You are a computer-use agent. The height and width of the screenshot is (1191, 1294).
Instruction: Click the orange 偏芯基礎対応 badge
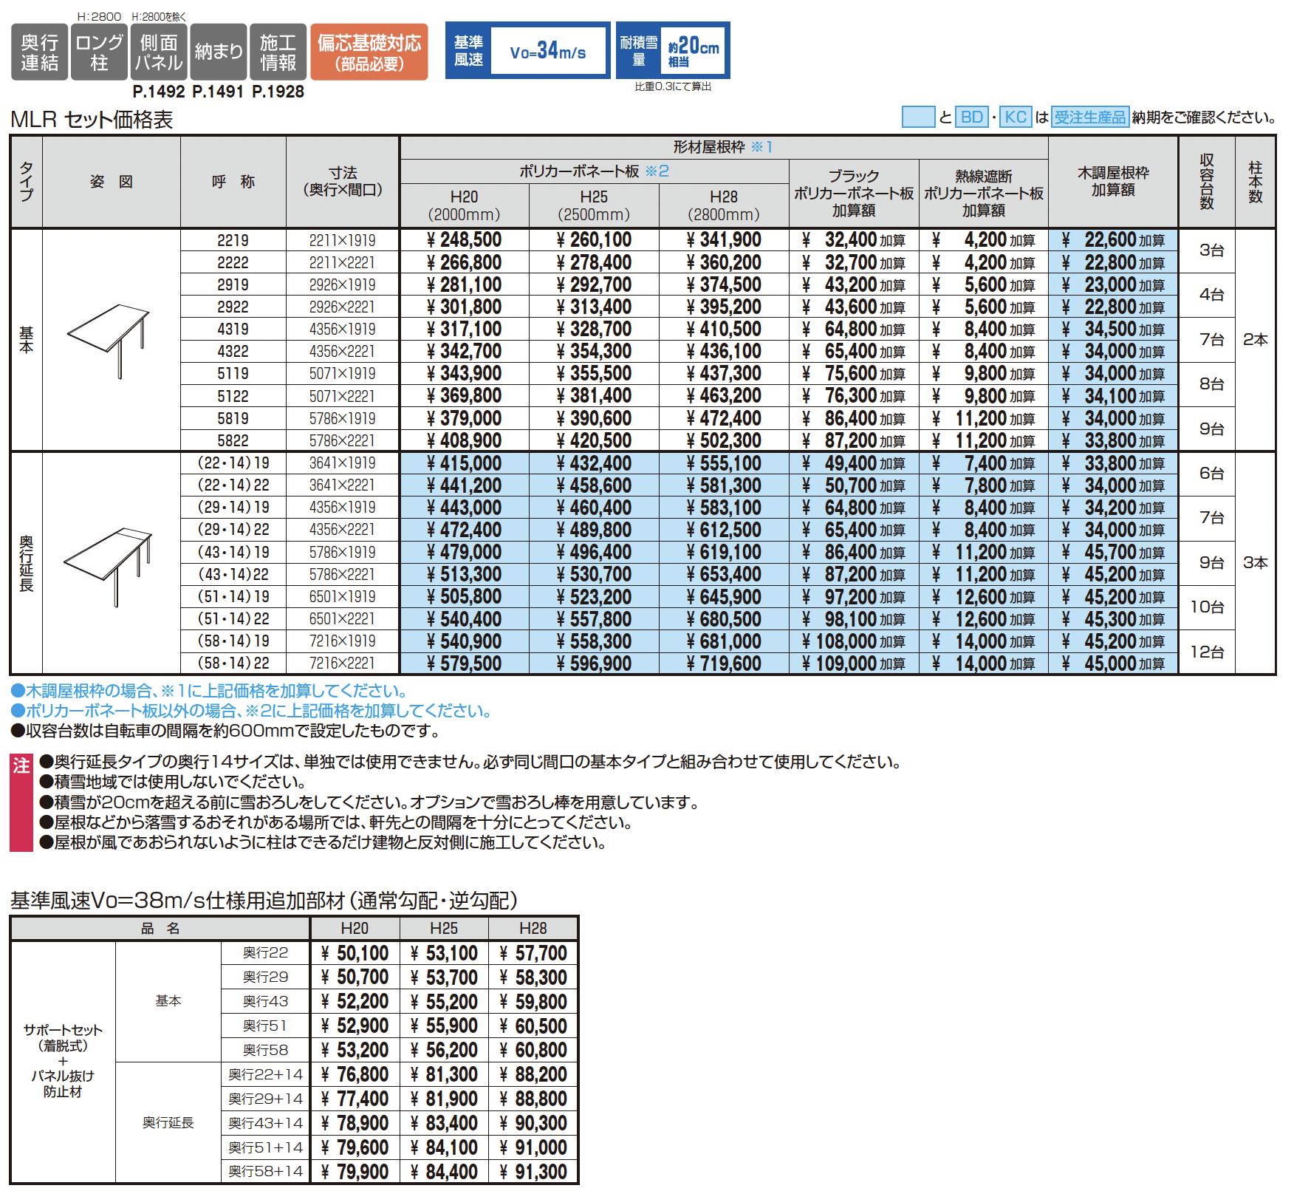[x=369, y=52]
